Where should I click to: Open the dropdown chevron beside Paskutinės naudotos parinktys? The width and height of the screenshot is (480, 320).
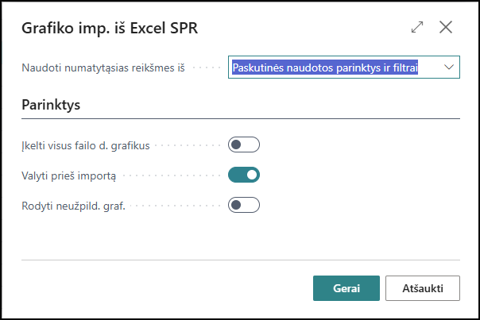pyautogui.click(x=449, y=67)
